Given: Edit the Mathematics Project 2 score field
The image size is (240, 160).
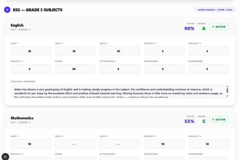Looking at the screenshot, I should [209, 144].
